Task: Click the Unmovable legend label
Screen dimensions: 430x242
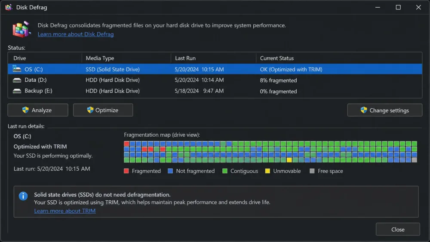Action: [287, 171]
